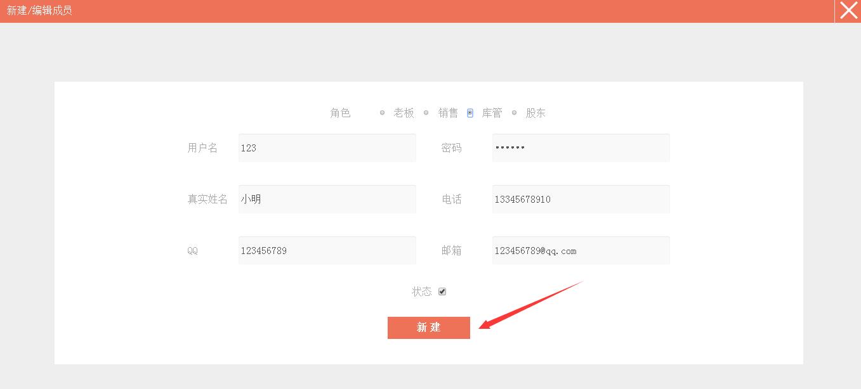This screenshot has height=389, width=861.
Task: Click the 用户名 label text
Action: coord(202,148)
